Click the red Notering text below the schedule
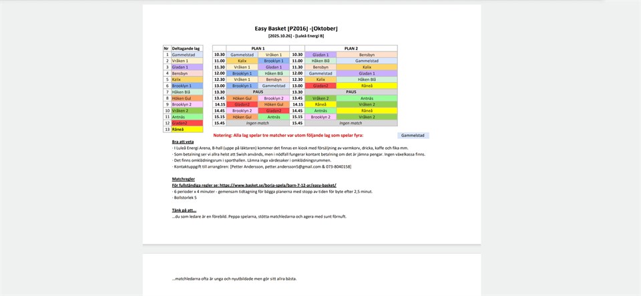 point(292,135)
